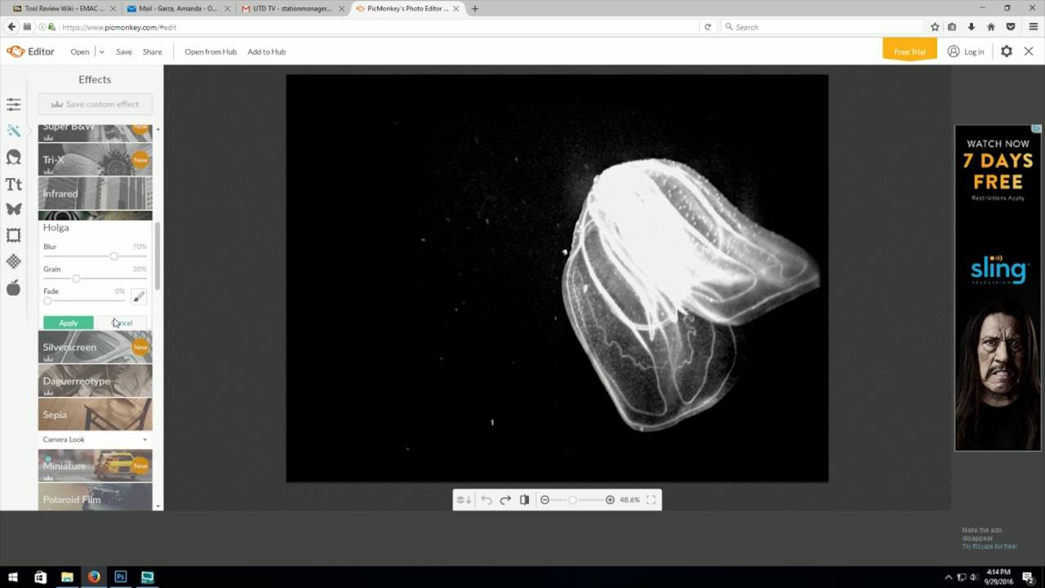The width and height of the screenshot is (1045, 588).
Task: Click Save in the editor menu
Action: tap(124, 51)
